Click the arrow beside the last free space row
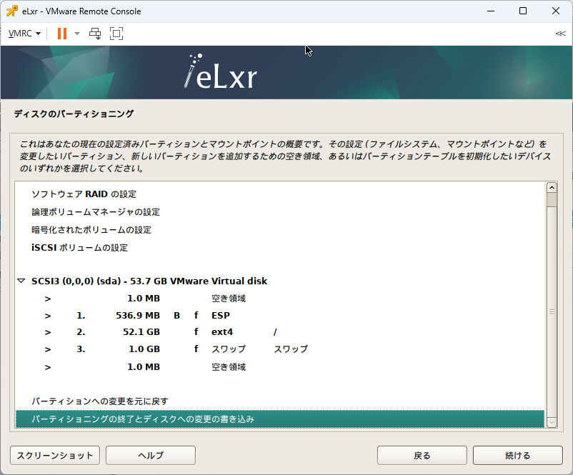 [48, 367]
